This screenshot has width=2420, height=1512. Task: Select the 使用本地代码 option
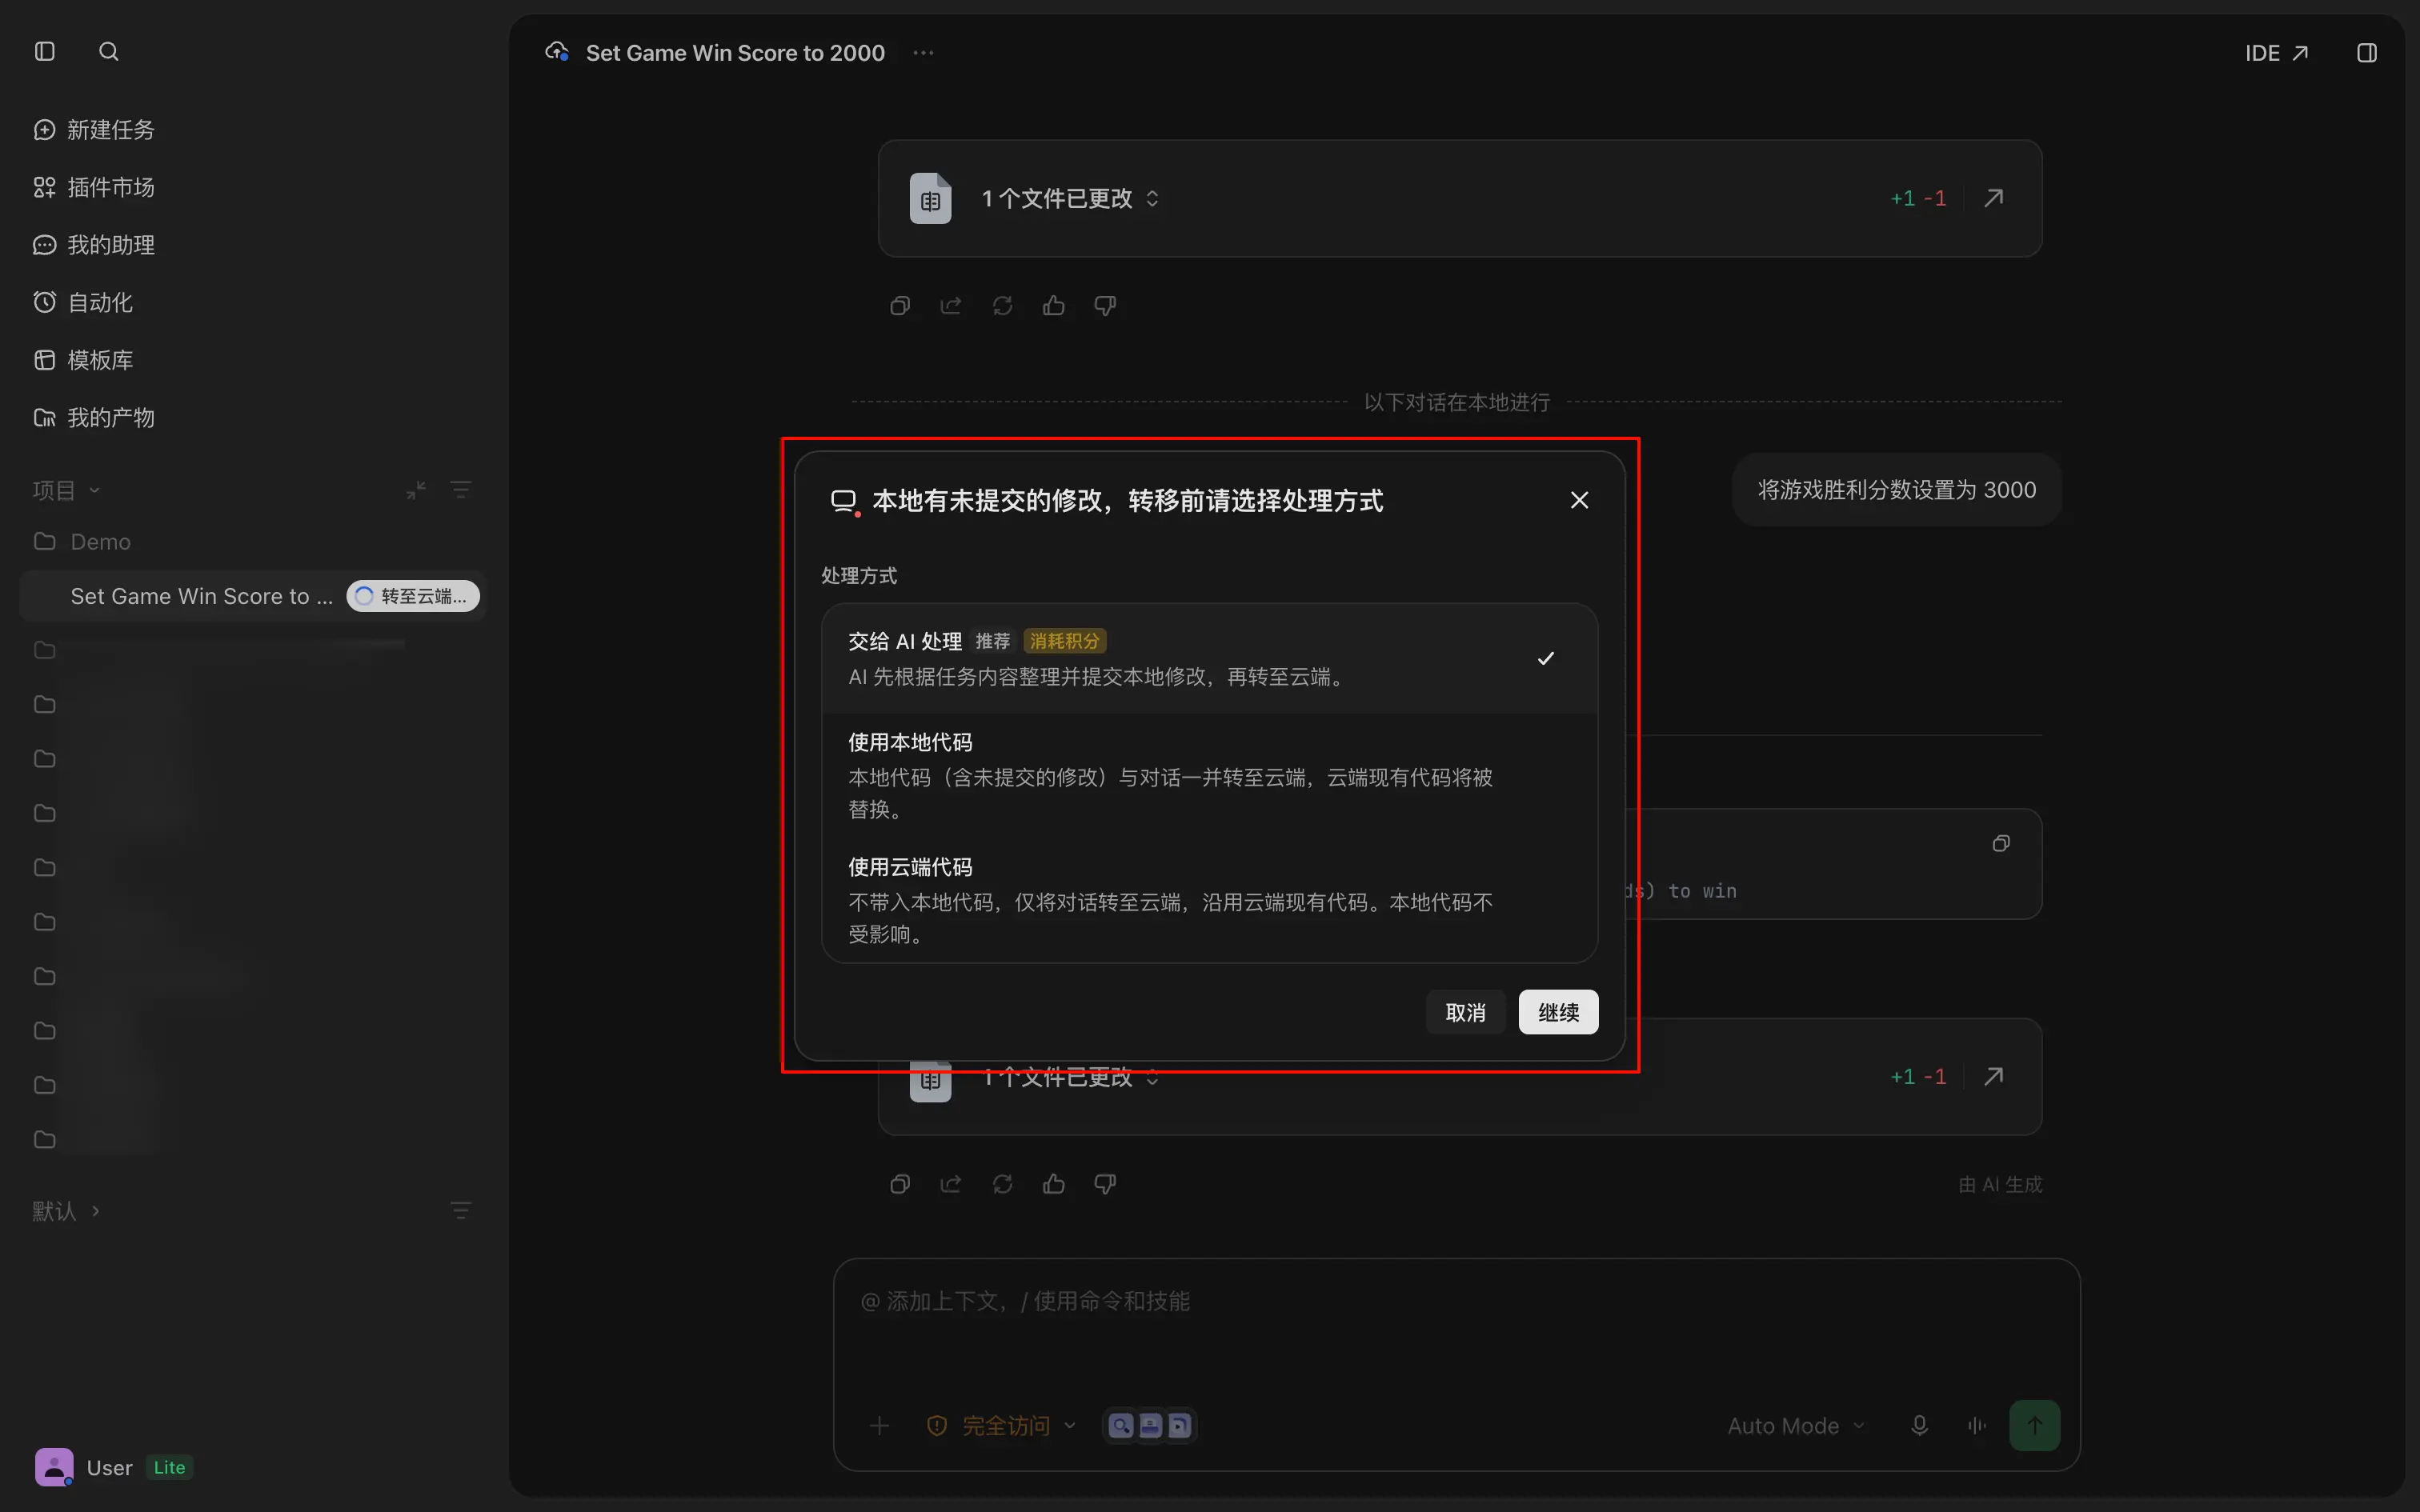pos(1209,775)
